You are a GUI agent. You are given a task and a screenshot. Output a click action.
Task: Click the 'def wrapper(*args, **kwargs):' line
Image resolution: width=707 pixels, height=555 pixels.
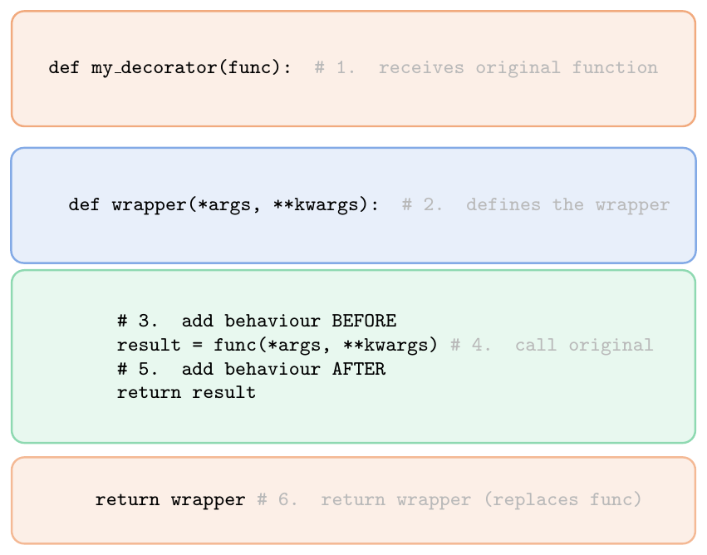pyautogui.click(x=223, y=204)
